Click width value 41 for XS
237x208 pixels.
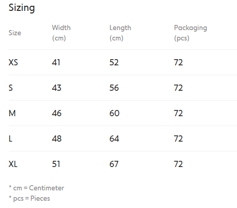pyautogui.click(x=56, y=62)
